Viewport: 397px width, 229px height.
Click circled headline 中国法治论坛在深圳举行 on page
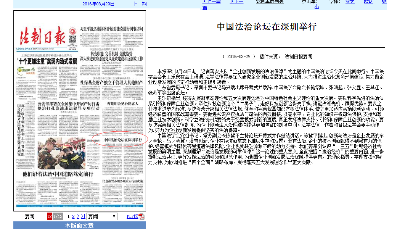120,140
